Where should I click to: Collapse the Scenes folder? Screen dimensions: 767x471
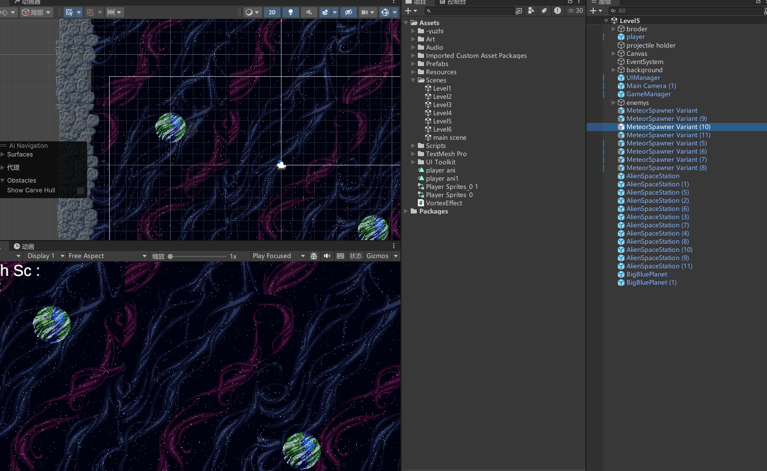coord(413,80)
